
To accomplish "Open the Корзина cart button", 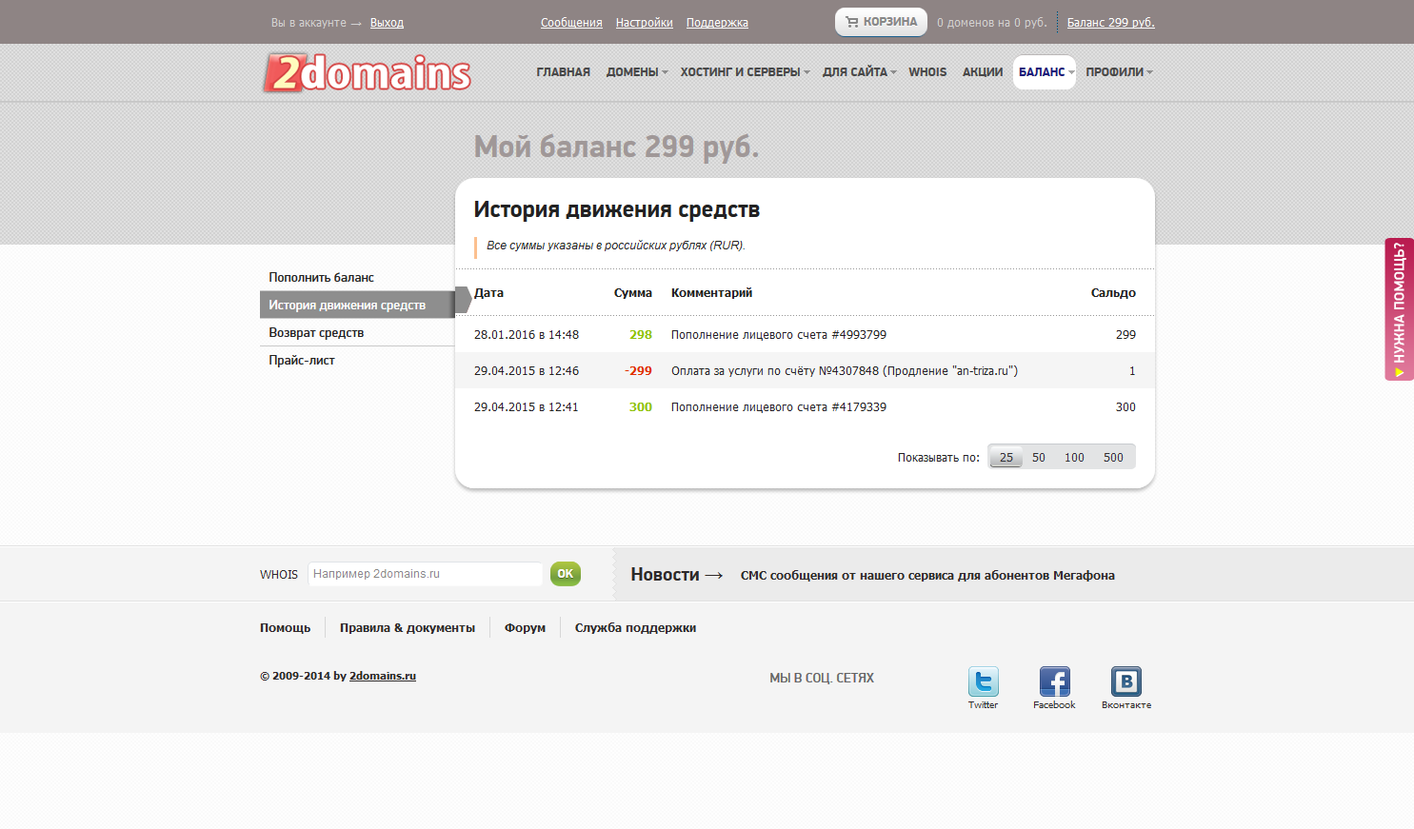I will (881, 22).
